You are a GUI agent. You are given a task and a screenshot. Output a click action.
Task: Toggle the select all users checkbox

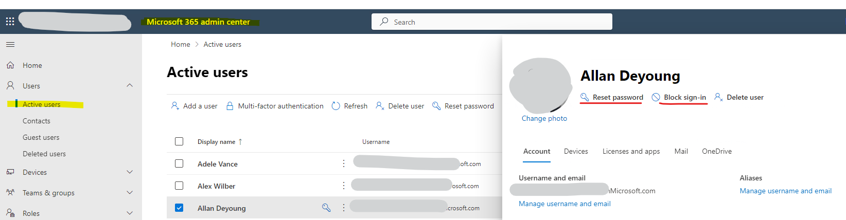[179, 141]
